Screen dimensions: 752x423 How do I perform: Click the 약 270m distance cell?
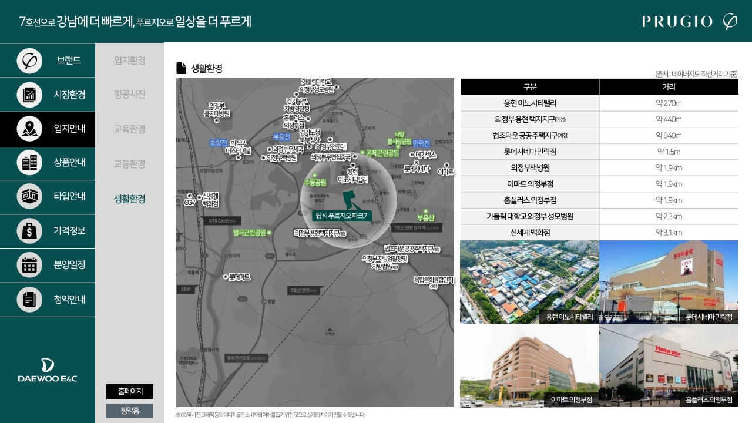click(x=669, y=103)
